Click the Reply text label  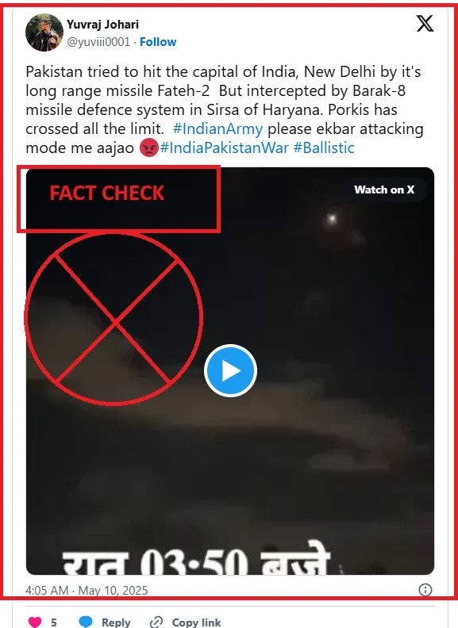pos(116,622)
